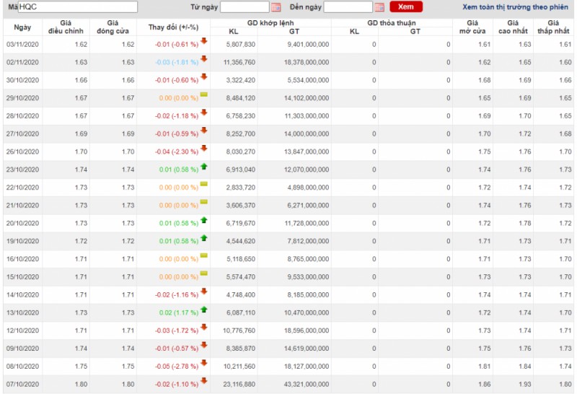This screenshot has width=577, height=394.
Task: Click the Giá đóng cửa column header
Action: click(112, 27)
